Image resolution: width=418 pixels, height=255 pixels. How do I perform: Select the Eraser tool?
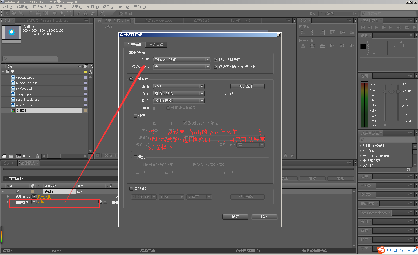click(x=93, y=13)
